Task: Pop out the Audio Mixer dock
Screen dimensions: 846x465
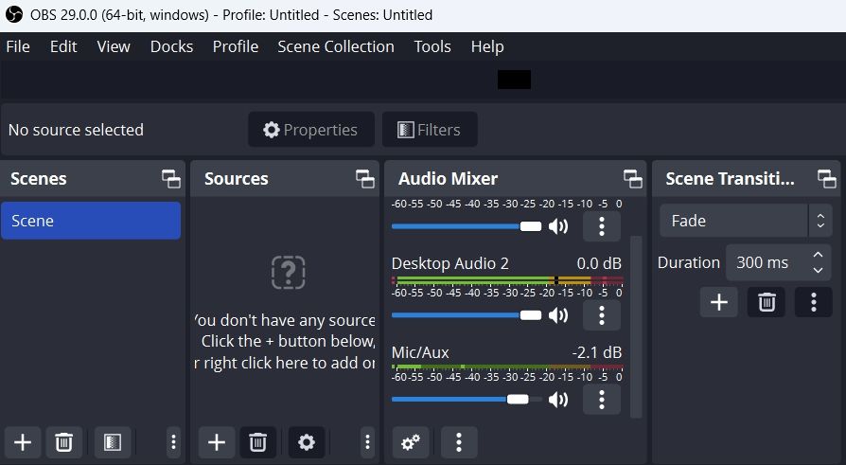Action: [x=632, y=179]
